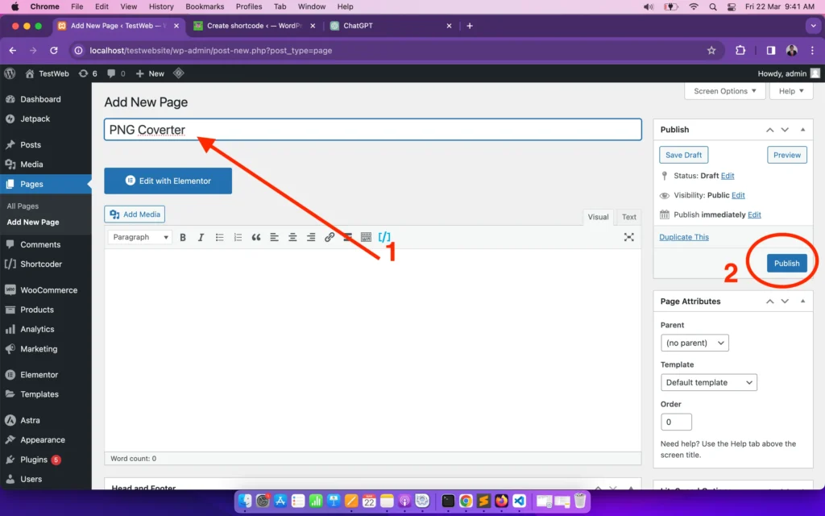This screenshot has width=825, height=516.
Task: Insert a blockquote
Action: pyautogui.click(x=256, y=238)
